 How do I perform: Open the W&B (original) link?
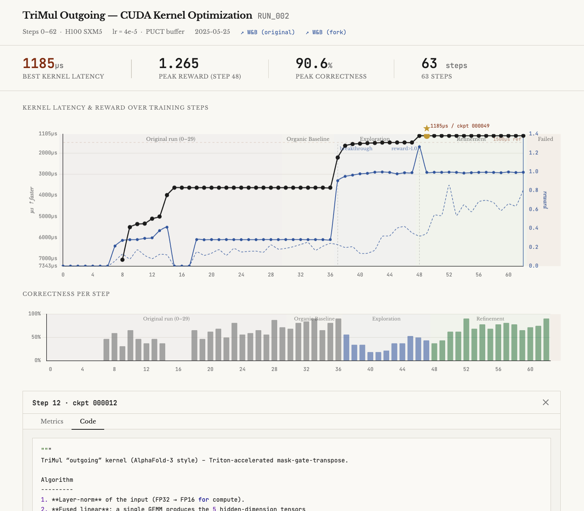[268, 32]
